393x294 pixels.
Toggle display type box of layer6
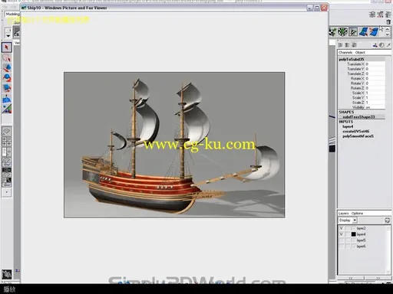pyautogui.click(x=348, y=247)
